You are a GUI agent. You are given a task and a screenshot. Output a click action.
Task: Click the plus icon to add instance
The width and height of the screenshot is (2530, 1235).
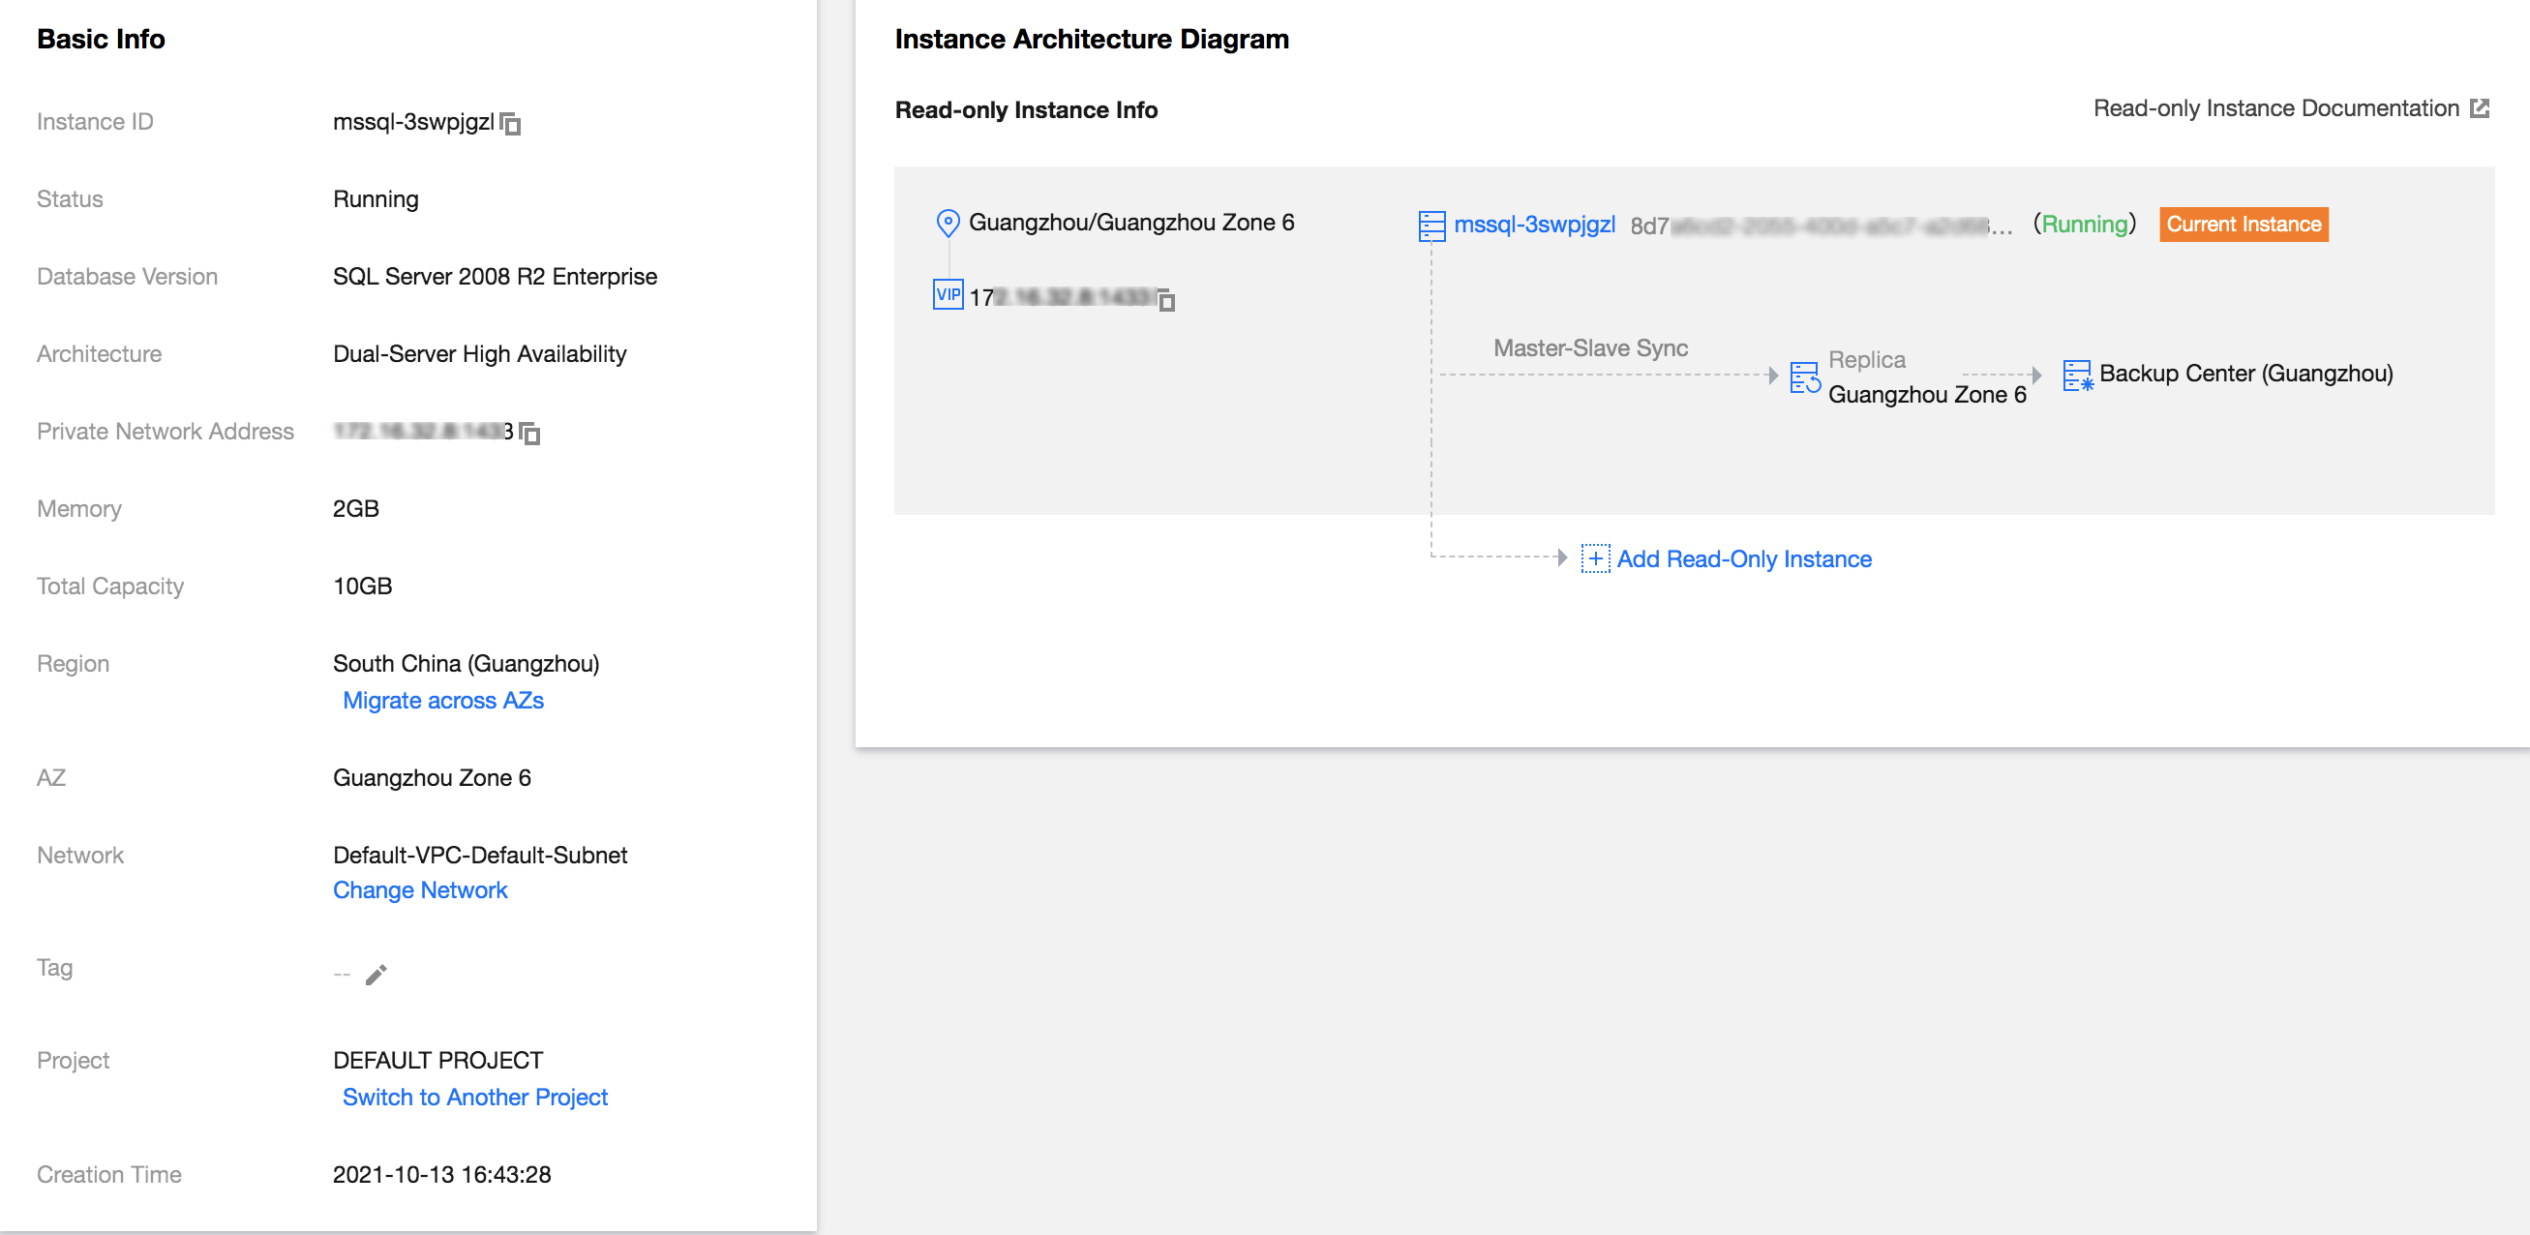pyautogui.click(x=1594, y=559)
